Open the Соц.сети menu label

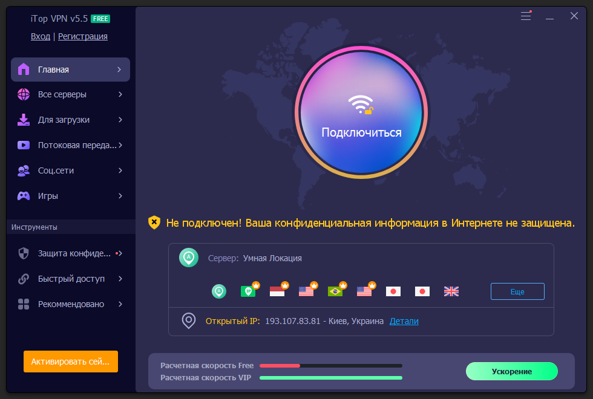coord(56,170)
